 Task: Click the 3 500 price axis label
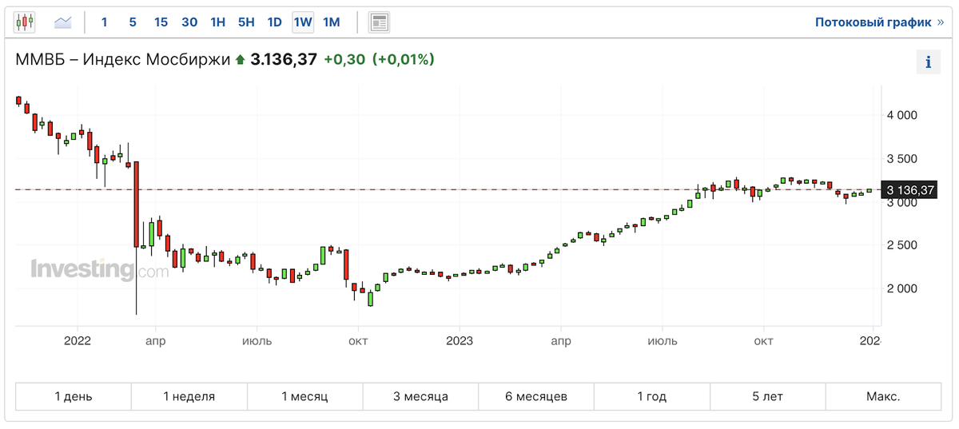[902, 159]
